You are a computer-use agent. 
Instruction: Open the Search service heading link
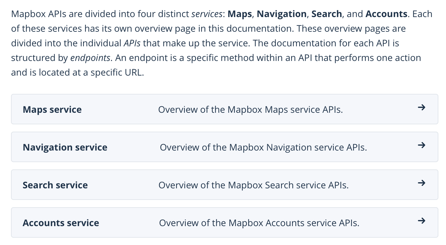pos(55,185)
